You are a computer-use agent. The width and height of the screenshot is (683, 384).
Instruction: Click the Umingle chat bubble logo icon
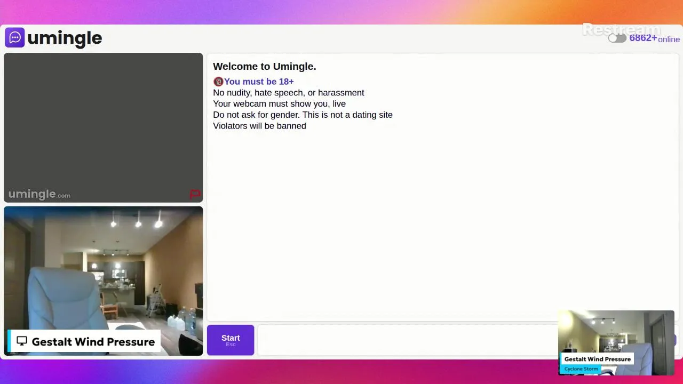pos(15,38)
